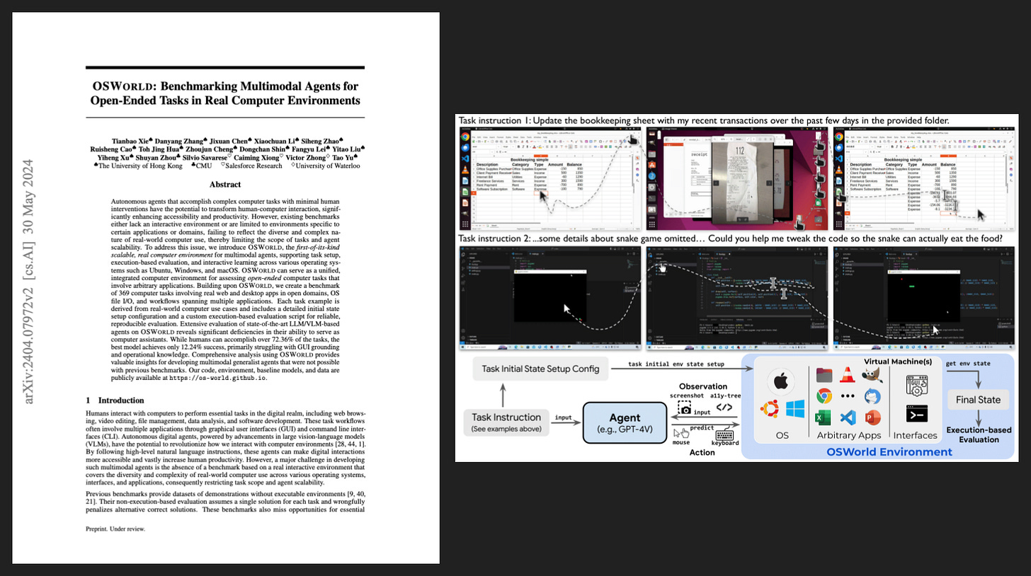Viewport: 1031px width, 576px height.
Task: Click the last author name "Tao Yu"
Action: (x=343, y=157)
